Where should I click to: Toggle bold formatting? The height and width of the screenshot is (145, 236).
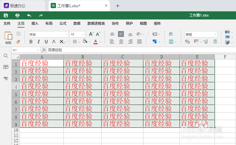(x=31, y=42)
